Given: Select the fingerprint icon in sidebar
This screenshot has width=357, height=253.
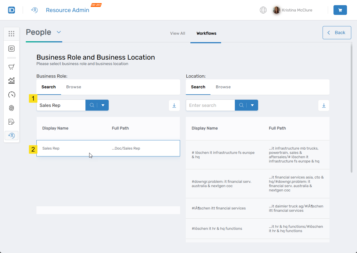Looking at the screenshot, I should (11, 108).
